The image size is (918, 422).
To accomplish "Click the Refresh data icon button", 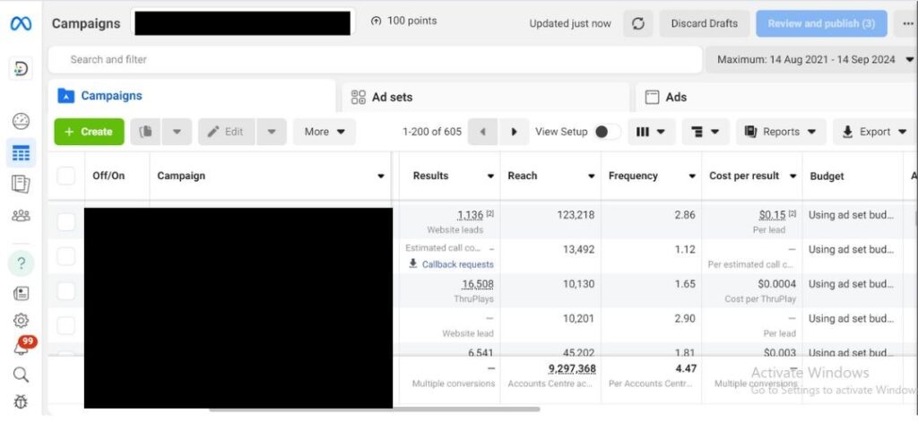I will (637, 24).
